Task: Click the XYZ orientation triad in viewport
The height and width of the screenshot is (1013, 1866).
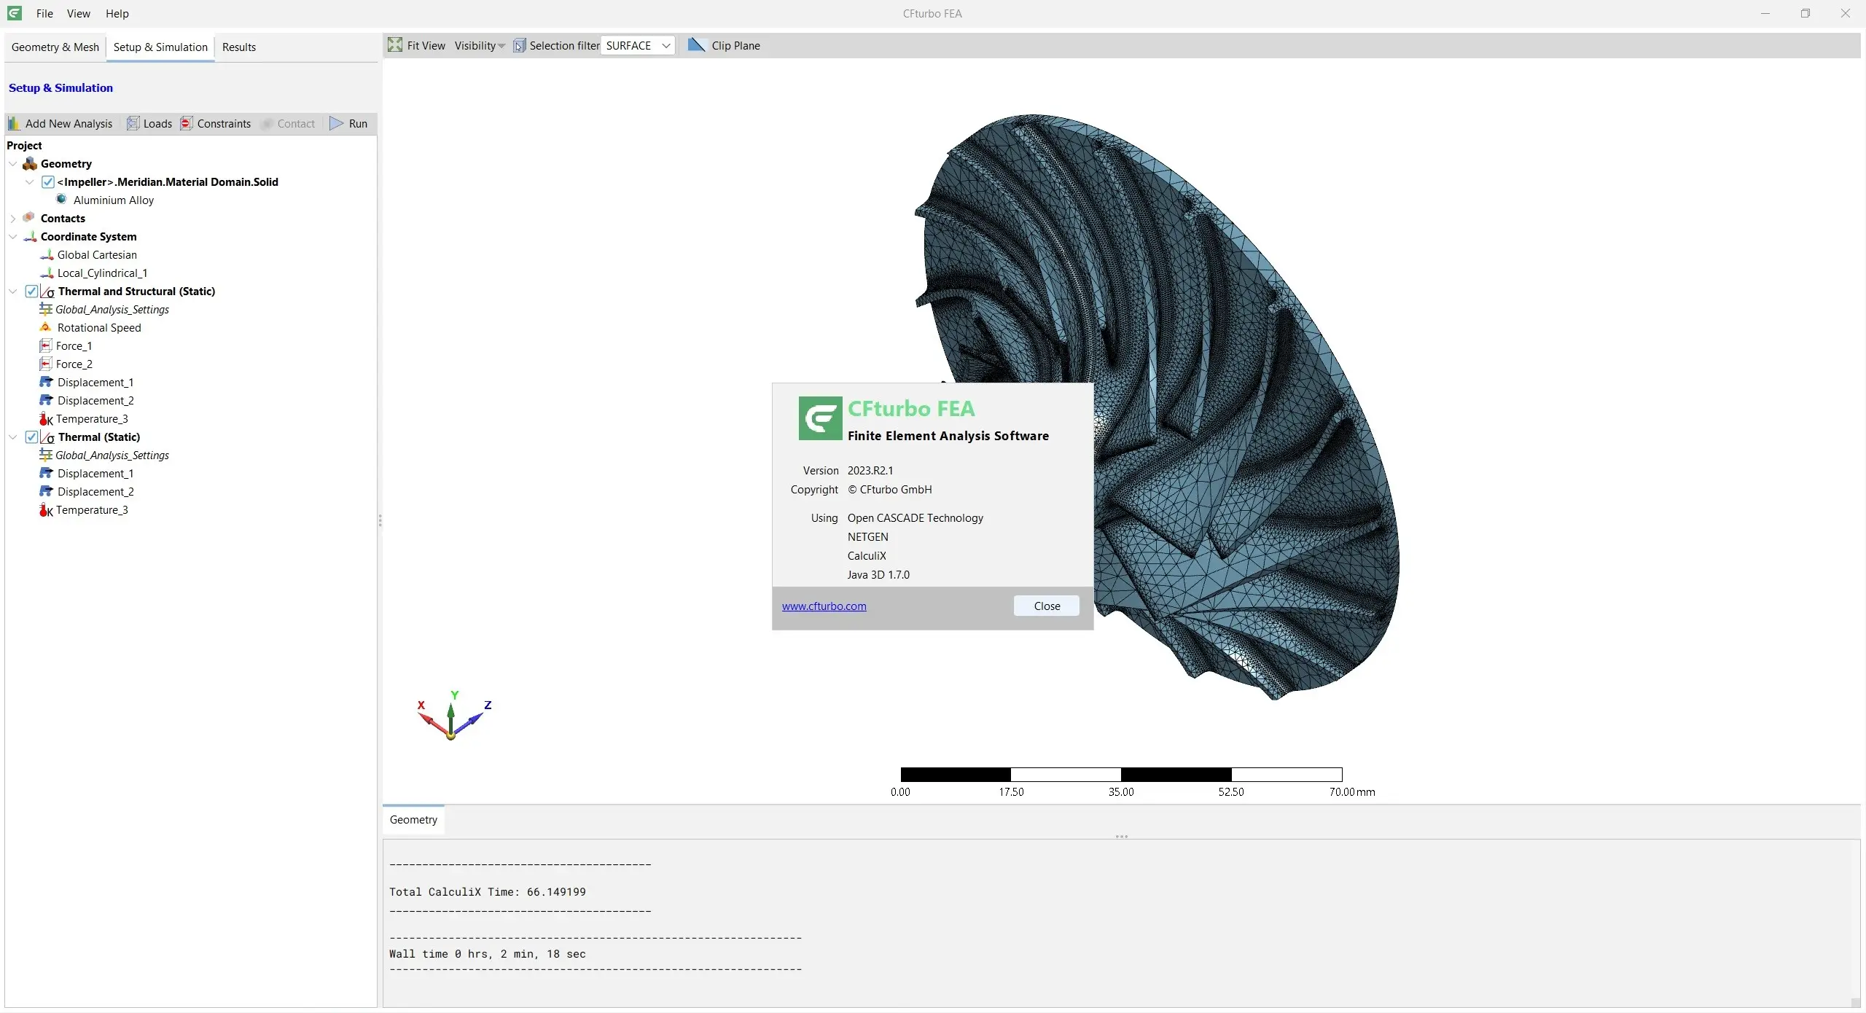Action: pos(453,716)
